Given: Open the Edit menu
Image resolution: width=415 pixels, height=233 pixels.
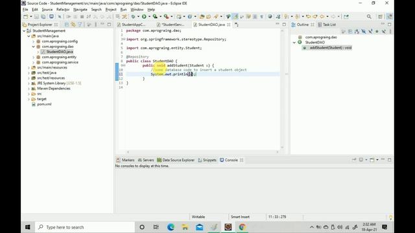Looking at the screenshot, I should pos(35,10).
